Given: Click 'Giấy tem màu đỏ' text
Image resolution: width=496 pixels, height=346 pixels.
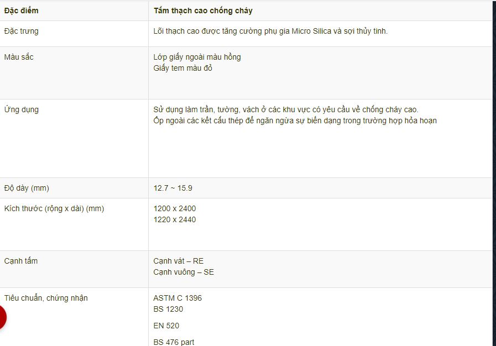Looking at the screenshot, I should point(183,68).
